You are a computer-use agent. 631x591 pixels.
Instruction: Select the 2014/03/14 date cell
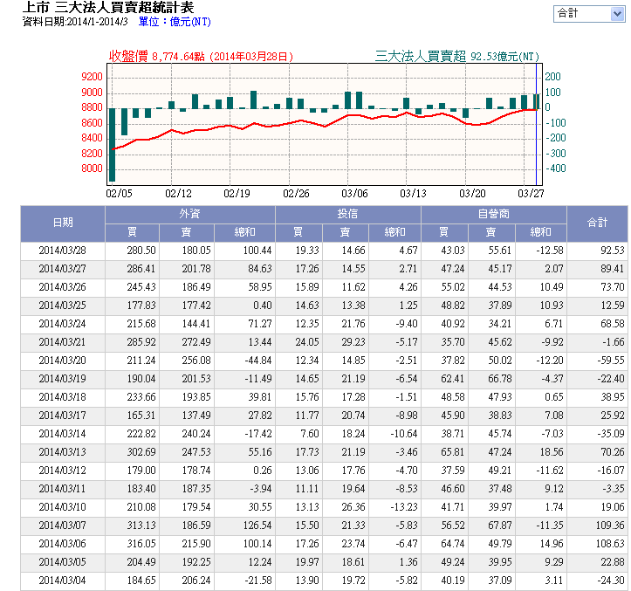point(62,434)
